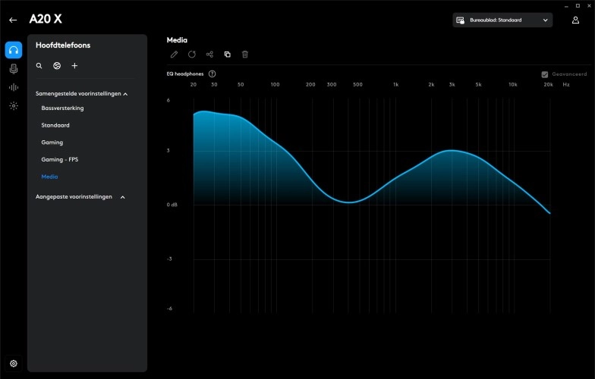Go back using the arrow beside A20 X
The image size is (595, 379).
(13, 20)
